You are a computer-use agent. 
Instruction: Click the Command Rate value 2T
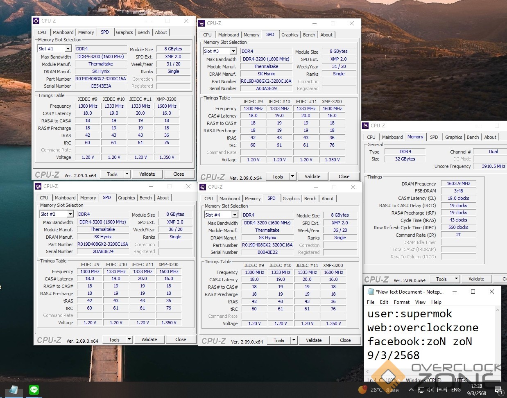[458, 235]
